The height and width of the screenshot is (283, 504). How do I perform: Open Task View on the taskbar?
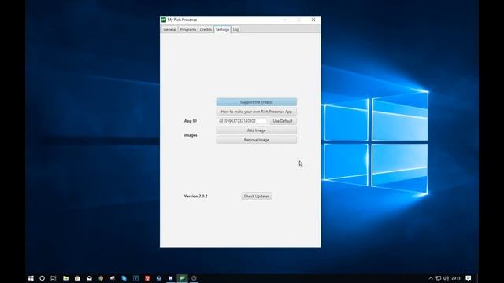54,278
